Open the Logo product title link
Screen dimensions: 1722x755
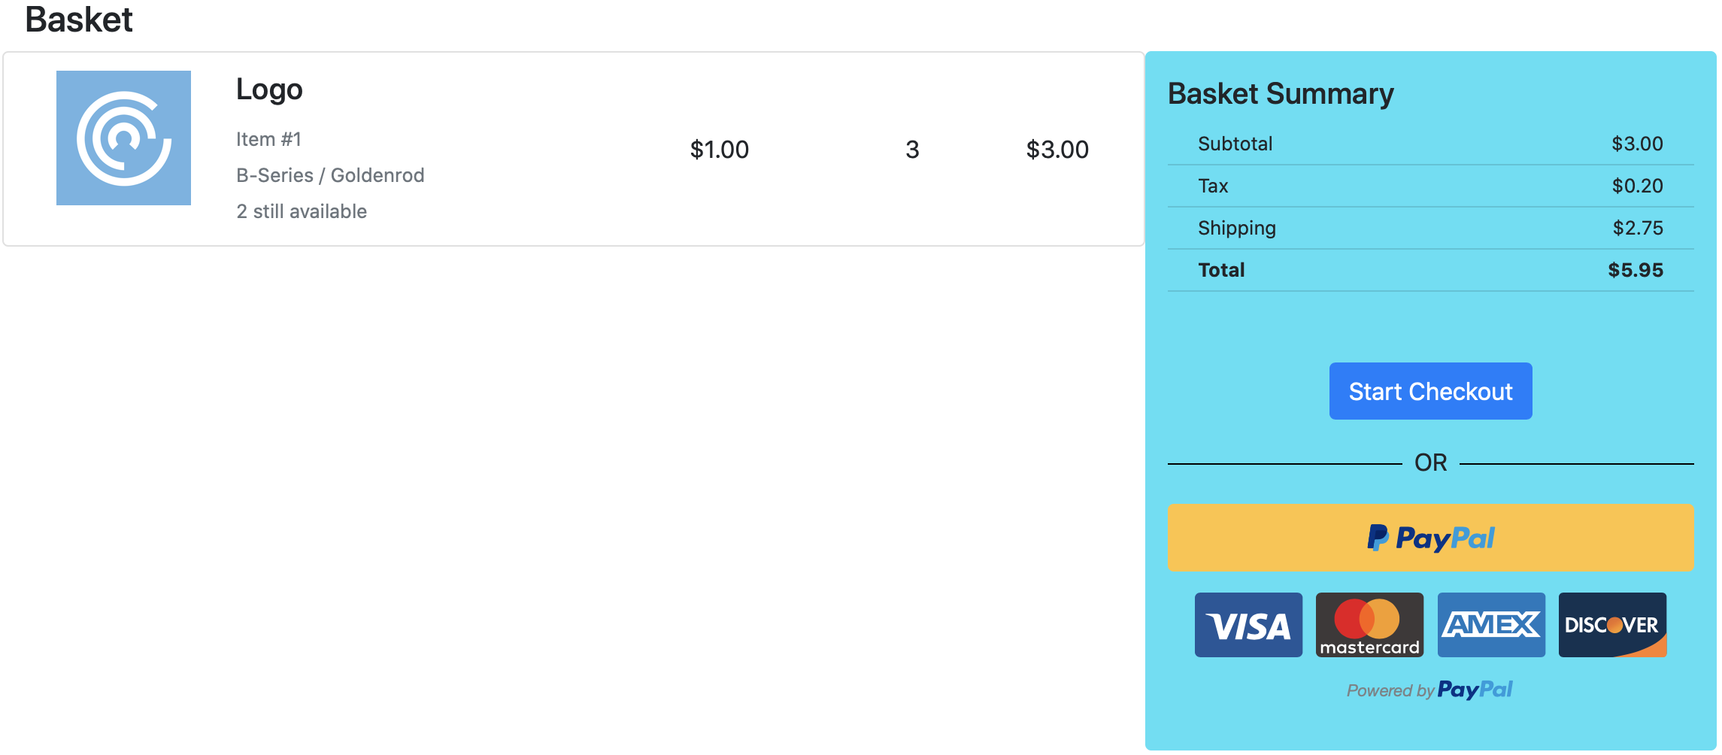269,89
